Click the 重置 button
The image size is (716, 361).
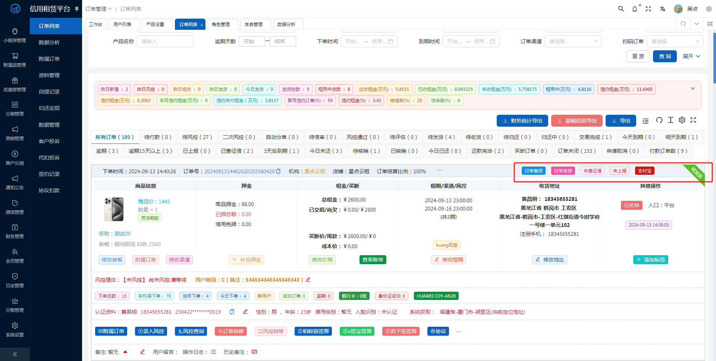[x=638, y=56]
